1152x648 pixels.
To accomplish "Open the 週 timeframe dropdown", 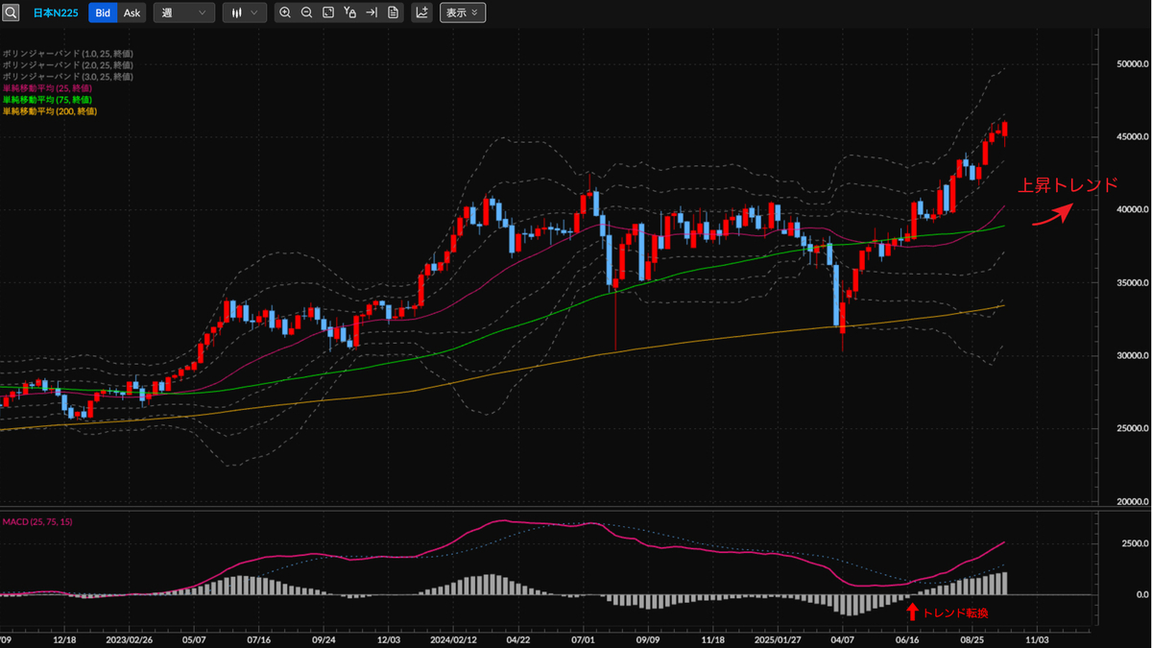I will [183, 12].
